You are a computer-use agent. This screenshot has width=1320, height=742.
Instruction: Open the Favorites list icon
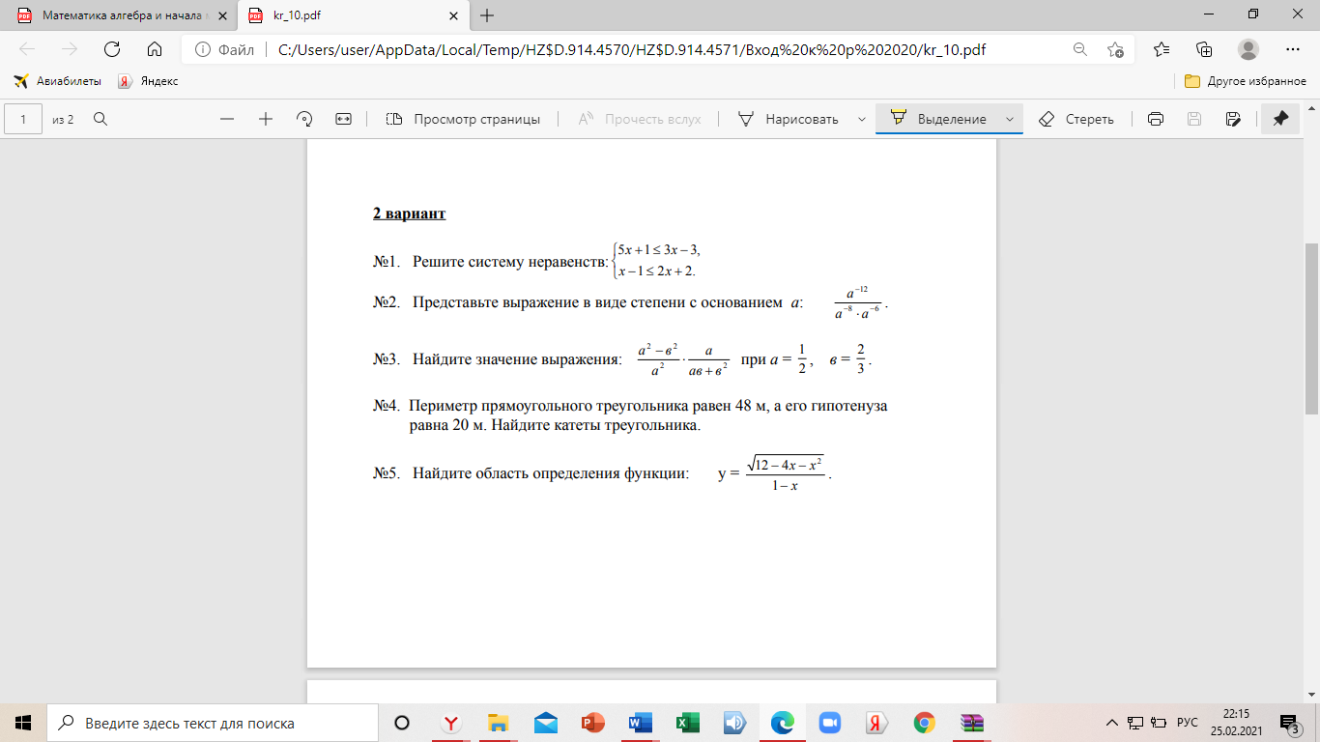(x=1161, y=49)
